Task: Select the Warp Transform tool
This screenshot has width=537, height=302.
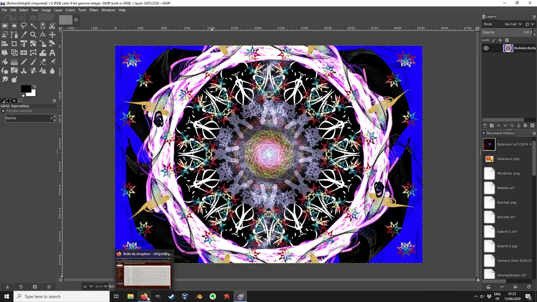Action: click(43, 53)
